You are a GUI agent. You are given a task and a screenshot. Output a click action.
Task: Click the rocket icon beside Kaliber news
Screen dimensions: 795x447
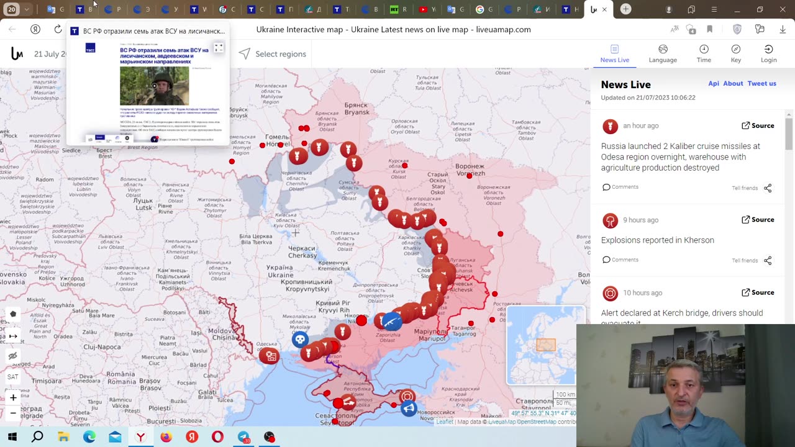tap(611, 127)
